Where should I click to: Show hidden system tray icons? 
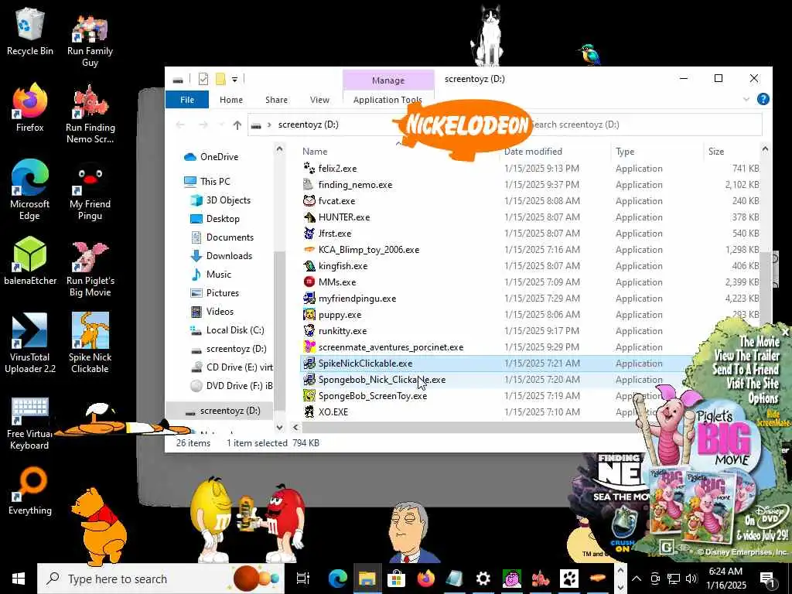(637, 579)
